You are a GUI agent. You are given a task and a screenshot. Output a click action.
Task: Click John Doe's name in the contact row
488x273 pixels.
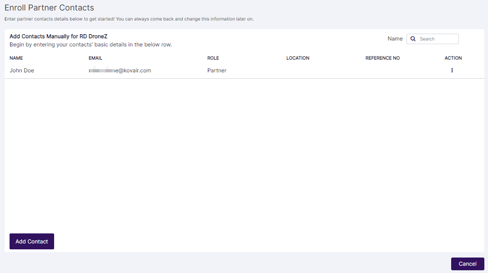click(x=21, y=71)
